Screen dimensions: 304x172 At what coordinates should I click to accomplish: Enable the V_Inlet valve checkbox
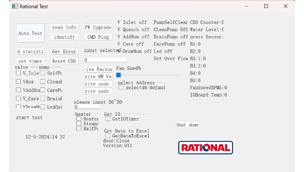18,73
